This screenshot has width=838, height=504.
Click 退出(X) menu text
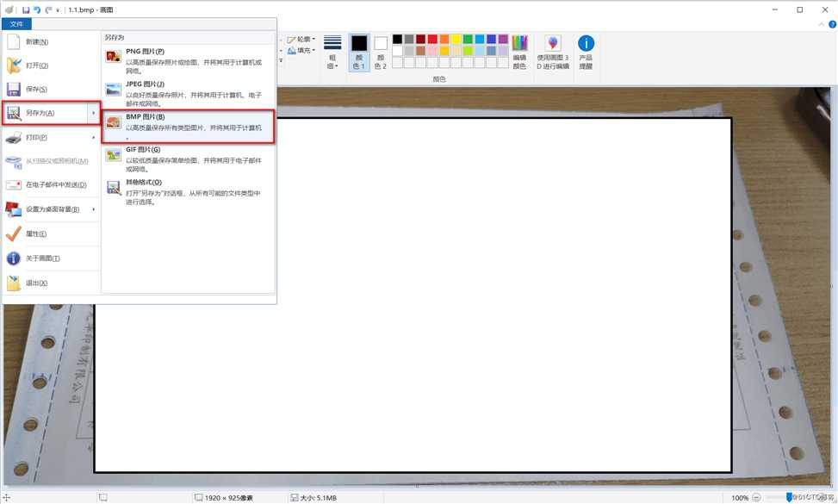tap(36, 283)
